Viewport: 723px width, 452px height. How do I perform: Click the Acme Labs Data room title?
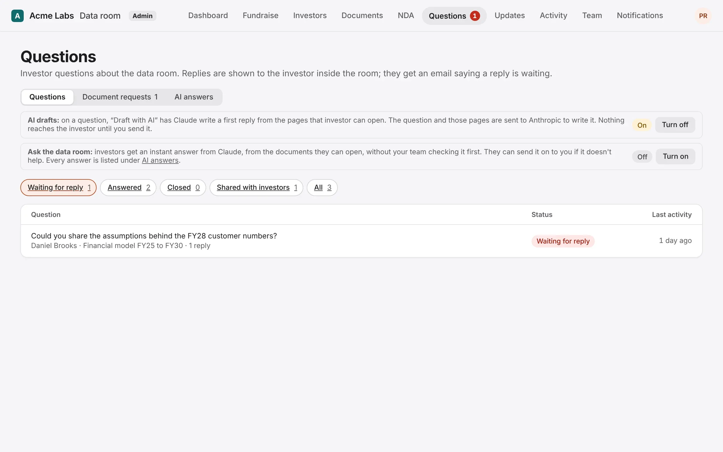click(75, 16)
